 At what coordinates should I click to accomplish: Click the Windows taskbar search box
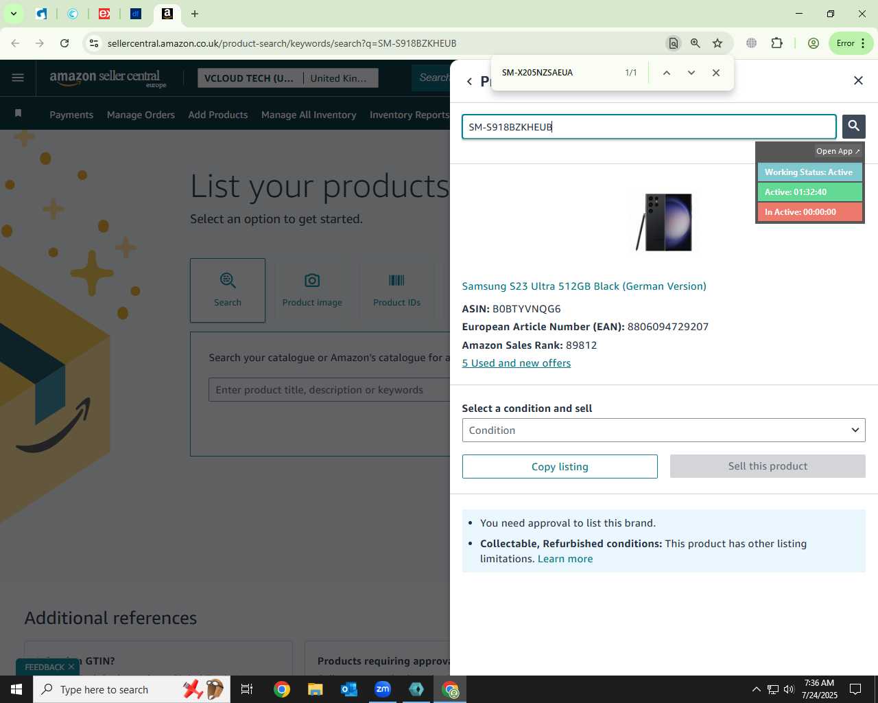click(133, 689)
